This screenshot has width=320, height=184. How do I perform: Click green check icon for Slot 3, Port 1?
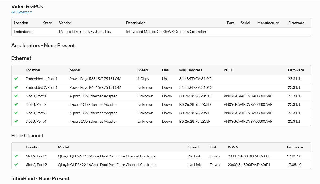pos(16,96)
